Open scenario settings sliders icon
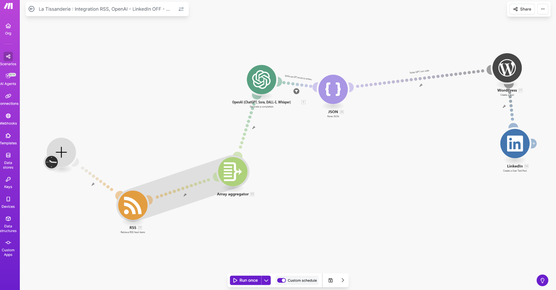 pyautogui.click(x=181, y=9)
